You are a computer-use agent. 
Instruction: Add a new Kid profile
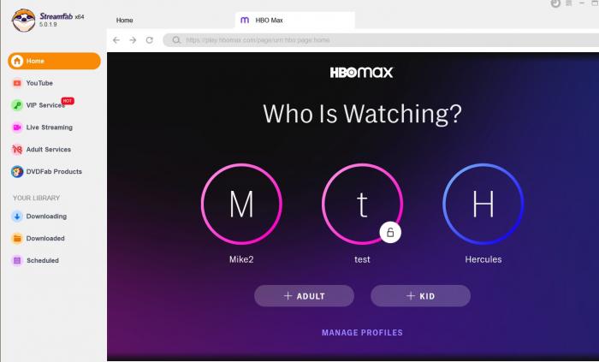tap(421, 296)
